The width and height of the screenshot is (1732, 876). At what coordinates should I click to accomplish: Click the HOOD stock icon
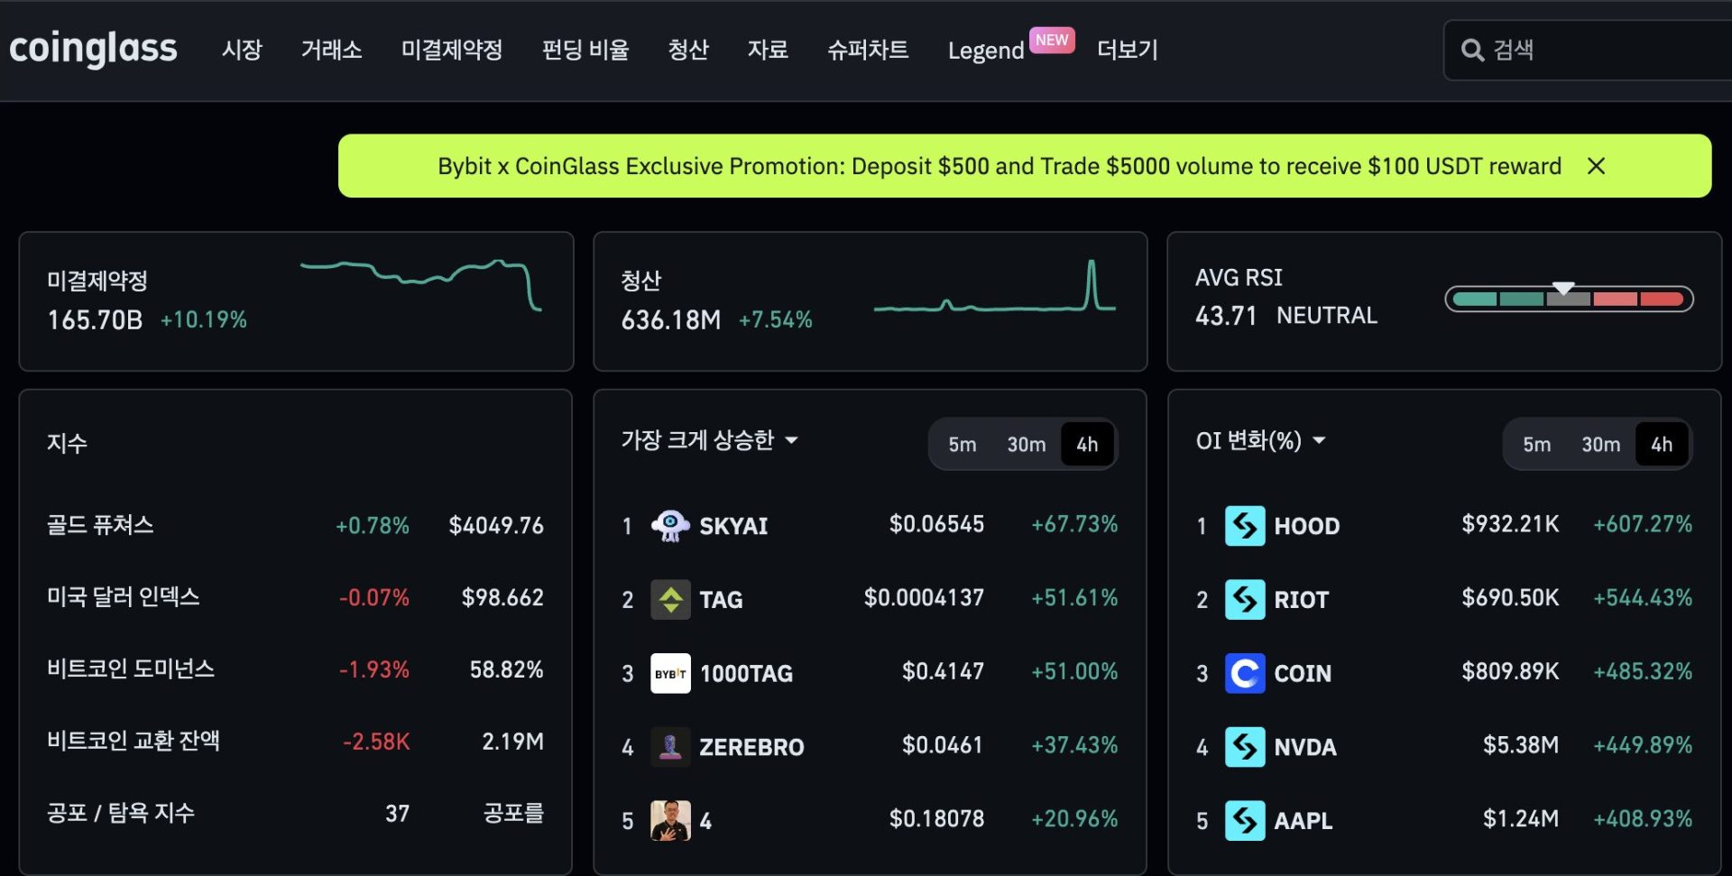pyautogui.click(x=1245, y=525)
